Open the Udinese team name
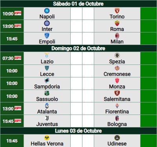Screen dimensions: 157x147 (117, 143)
